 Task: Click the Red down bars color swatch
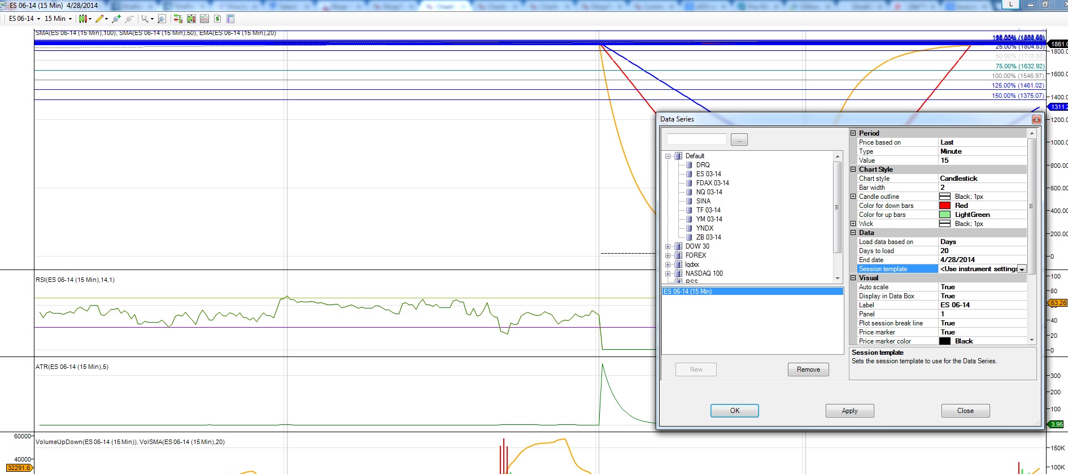point(945,206)
